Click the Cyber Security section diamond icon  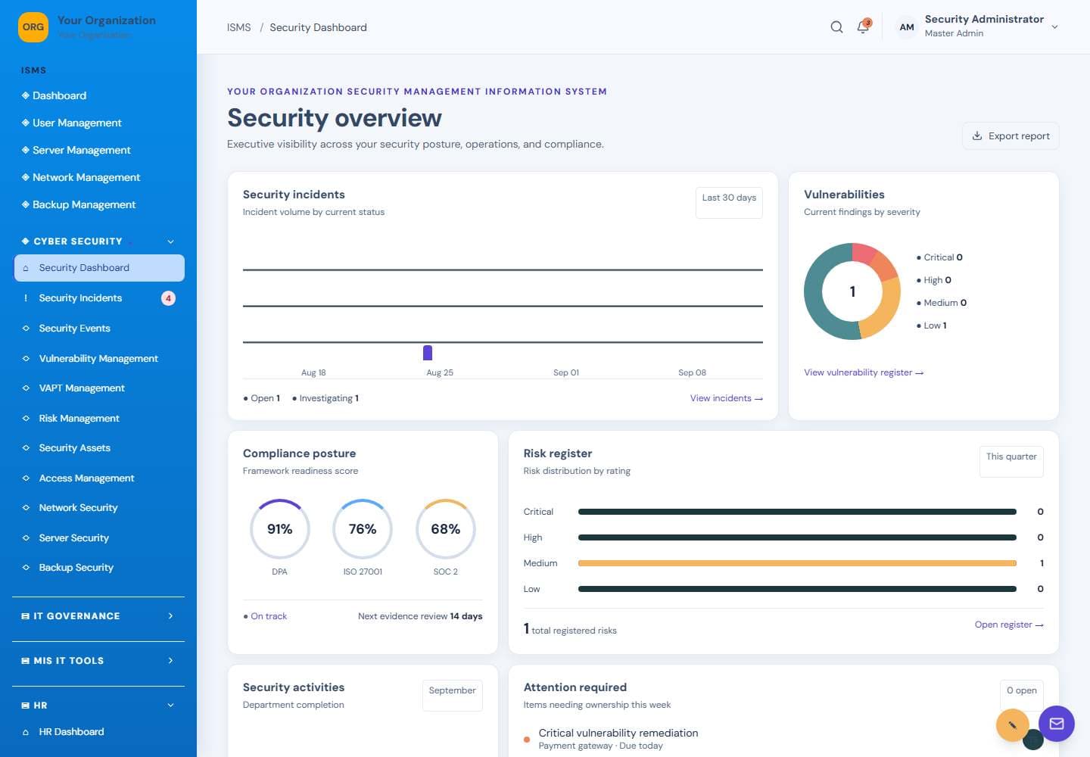click(x=26, y=241)
